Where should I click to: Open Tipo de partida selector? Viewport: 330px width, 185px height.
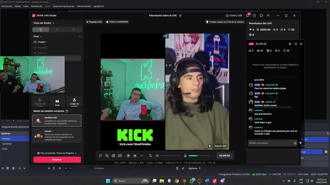pos(57,153)
